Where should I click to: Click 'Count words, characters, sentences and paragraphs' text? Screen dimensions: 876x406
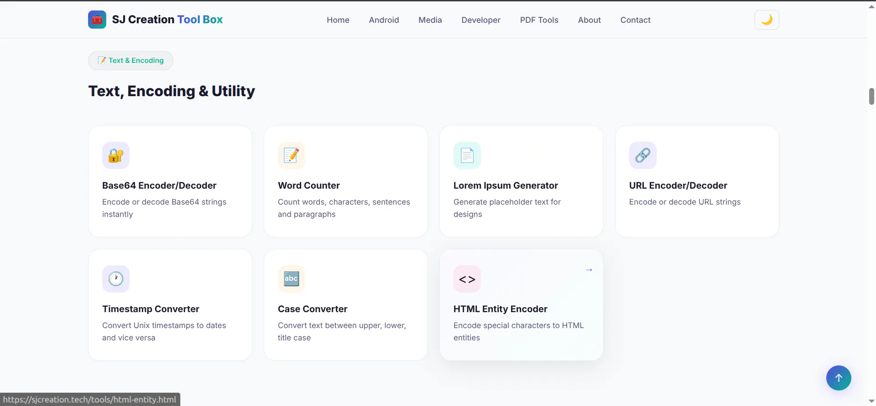pyautogui.click(x=344, y=208)
